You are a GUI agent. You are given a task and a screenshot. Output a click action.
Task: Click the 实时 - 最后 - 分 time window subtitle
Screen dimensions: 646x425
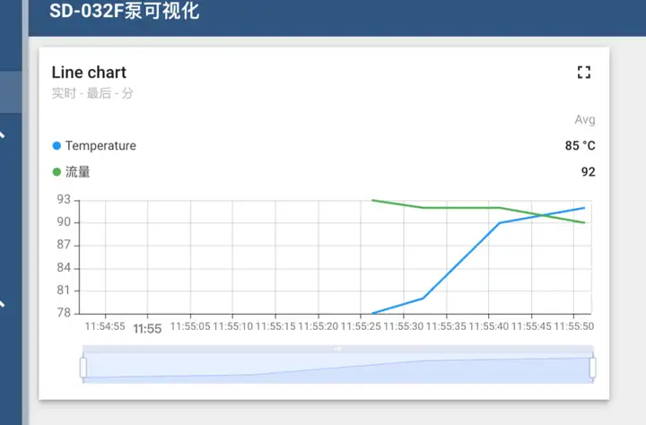pyautogui.click(x=92, y=93)
